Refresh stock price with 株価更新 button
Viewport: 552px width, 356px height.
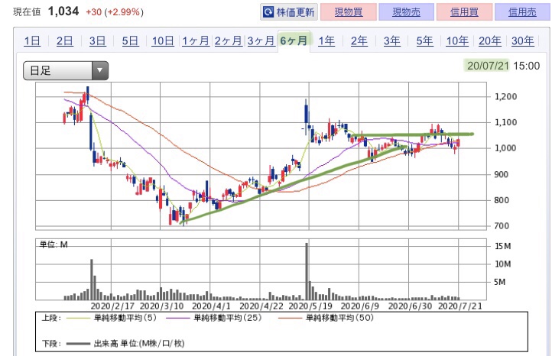pyautogui.click(x=289, y=12)
